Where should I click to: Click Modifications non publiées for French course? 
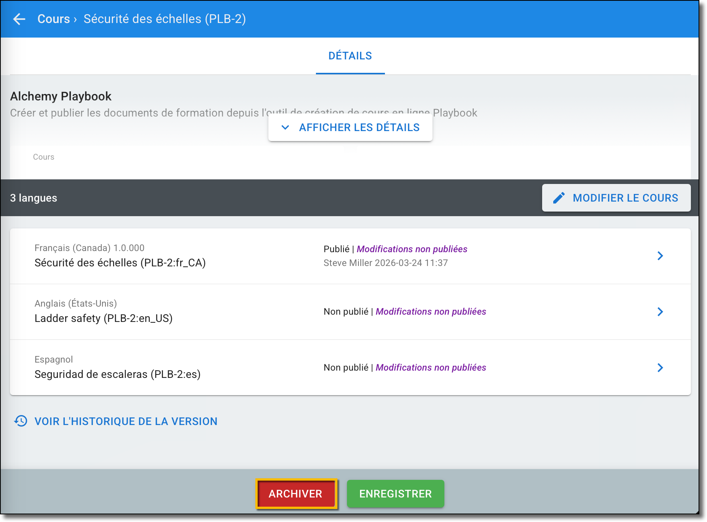(x=412, y=249)
